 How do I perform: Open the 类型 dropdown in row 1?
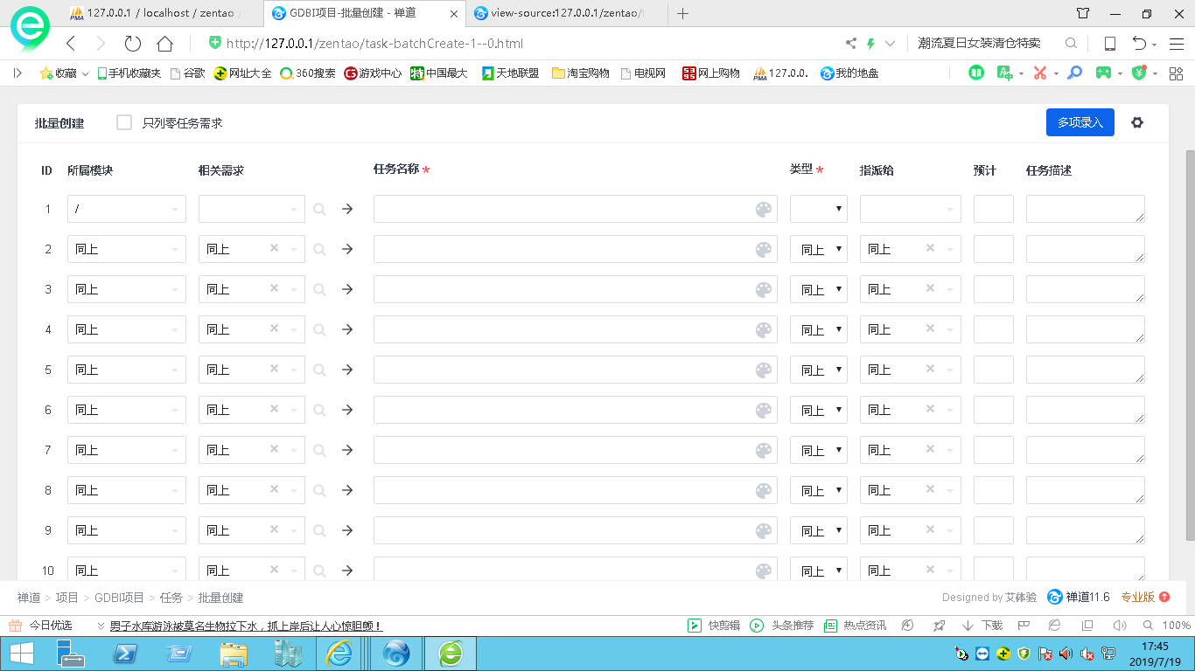coord(819,209)
